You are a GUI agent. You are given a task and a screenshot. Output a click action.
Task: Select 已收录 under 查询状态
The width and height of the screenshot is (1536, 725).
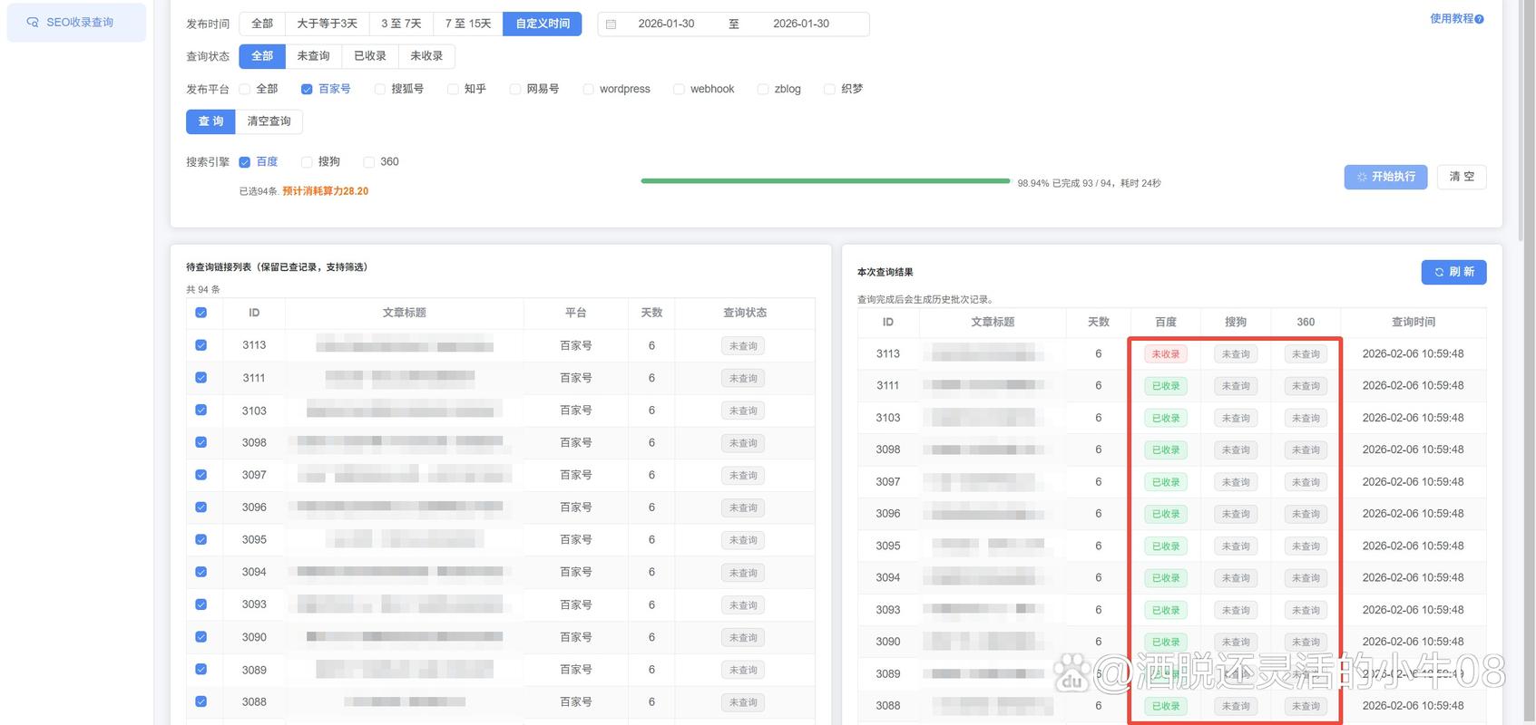pos(370,56)
